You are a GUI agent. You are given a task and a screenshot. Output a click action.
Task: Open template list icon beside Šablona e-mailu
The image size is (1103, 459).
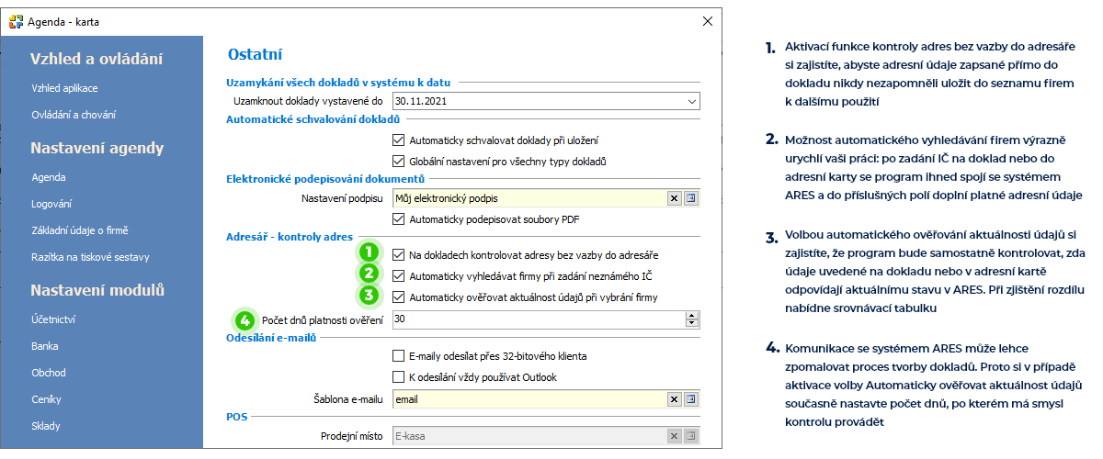tap(691, 399)
